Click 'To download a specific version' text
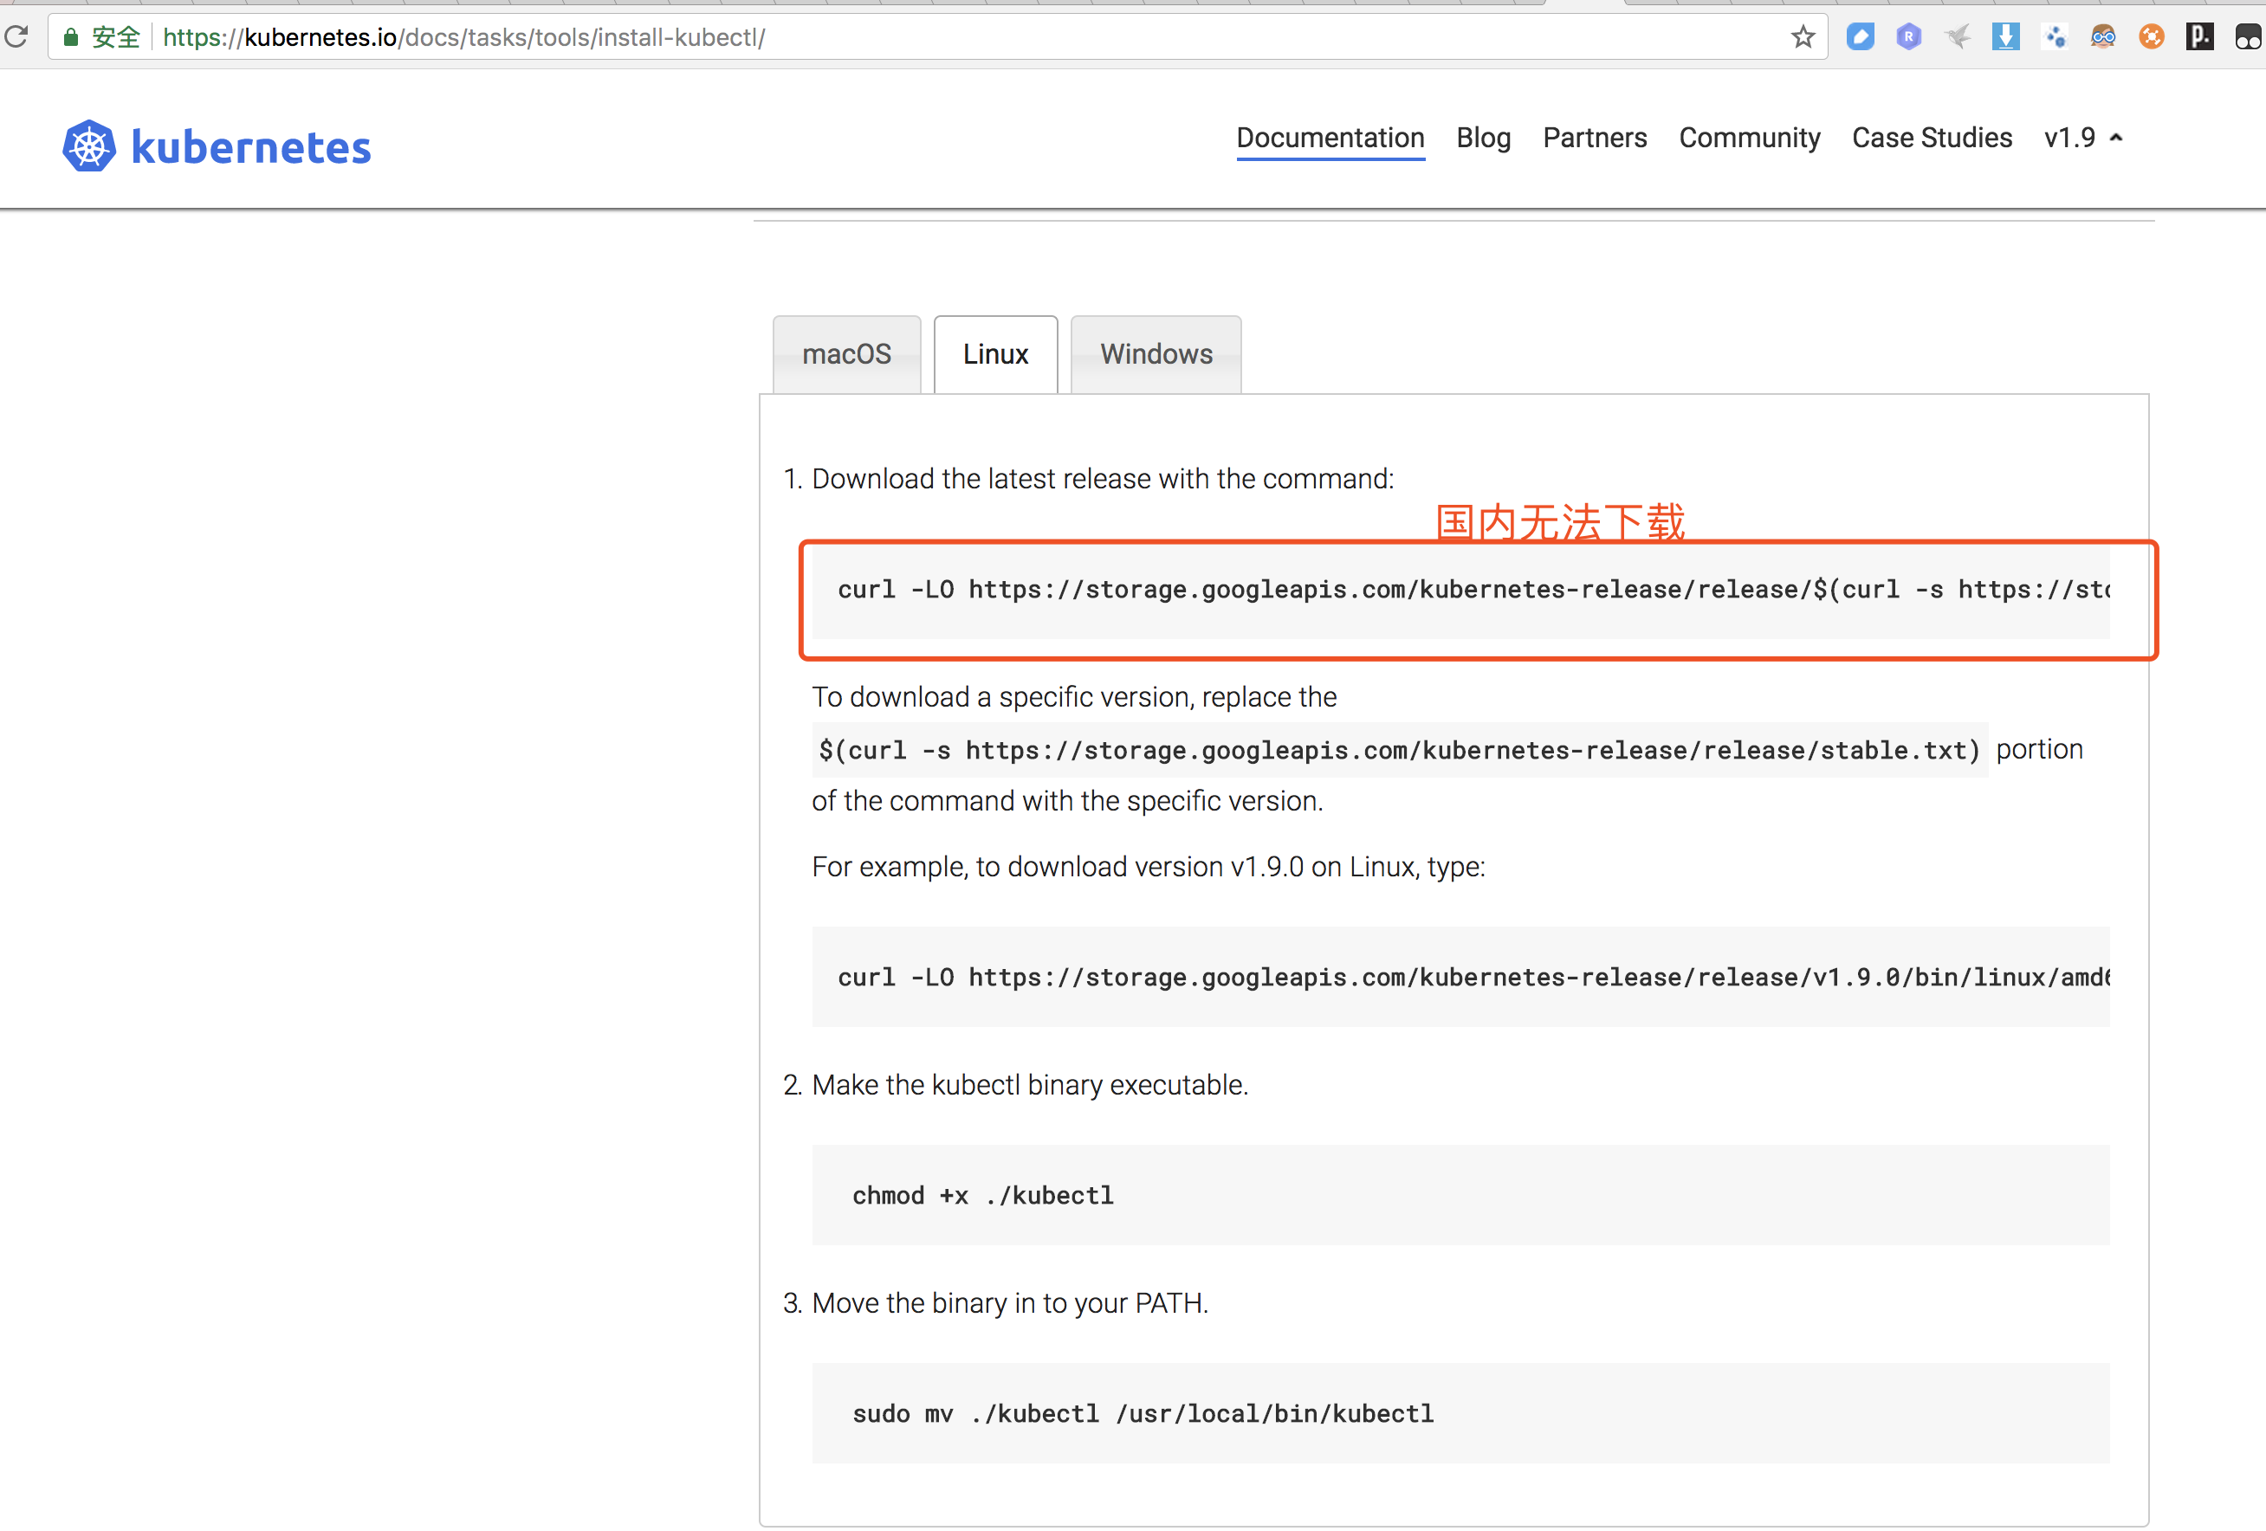2266x1531 pixels. point(1073,697)
